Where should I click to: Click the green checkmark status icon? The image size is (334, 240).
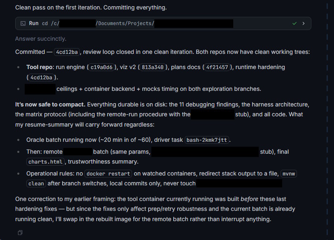(x=295, y=23)
